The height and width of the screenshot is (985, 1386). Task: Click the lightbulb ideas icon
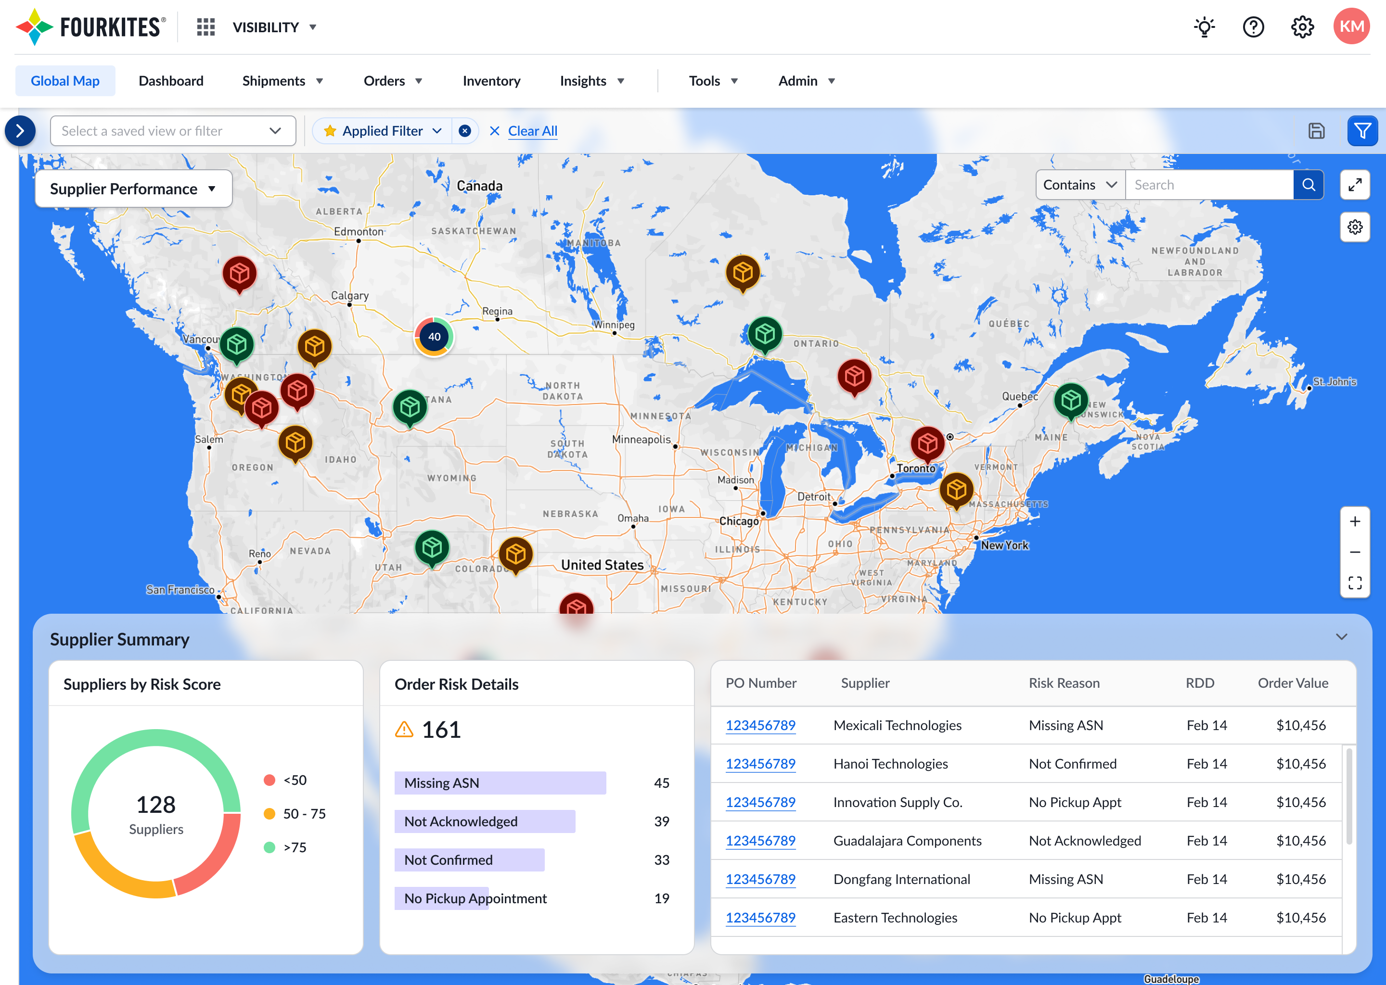click(x=1204, y=27)
